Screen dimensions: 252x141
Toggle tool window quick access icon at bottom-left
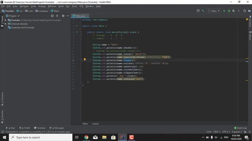(x=3, y=132)
